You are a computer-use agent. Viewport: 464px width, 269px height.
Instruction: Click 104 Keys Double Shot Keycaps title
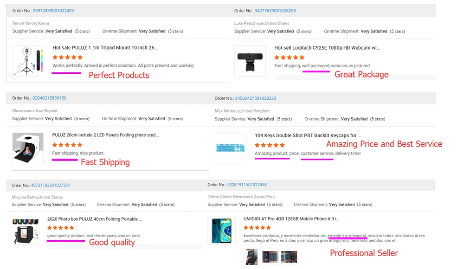pos(308,135)
